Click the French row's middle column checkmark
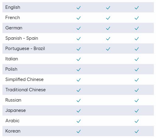 [108, 18]
